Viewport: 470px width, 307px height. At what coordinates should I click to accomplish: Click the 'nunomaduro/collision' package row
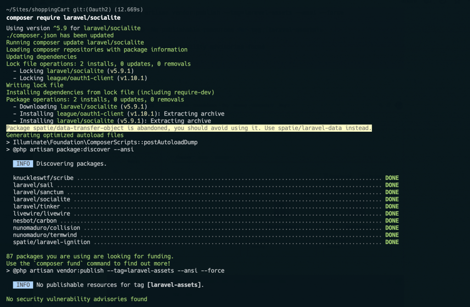(206, 228)
